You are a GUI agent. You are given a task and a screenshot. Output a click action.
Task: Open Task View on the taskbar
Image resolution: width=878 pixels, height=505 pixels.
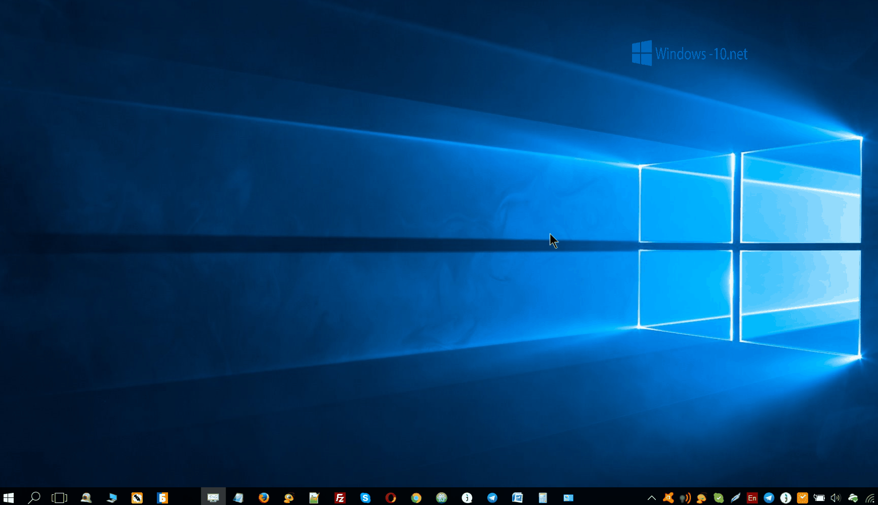point(59,498)
